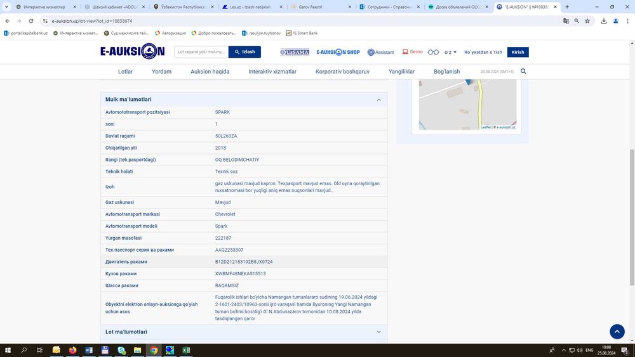
Task: Open the UzSAMA partner link
Action: click(x=295, y=52)
